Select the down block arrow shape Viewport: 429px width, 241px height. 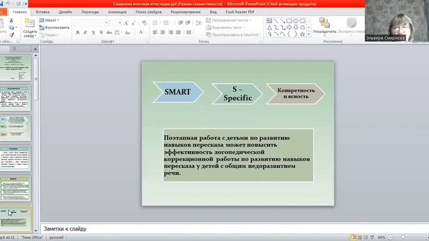296,27
